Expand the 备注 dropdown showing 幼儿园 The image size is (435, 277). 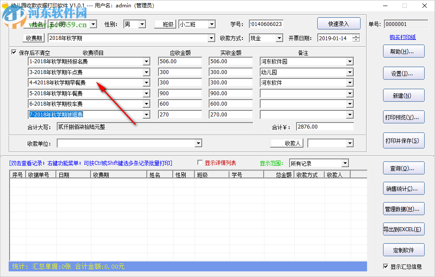350,72
